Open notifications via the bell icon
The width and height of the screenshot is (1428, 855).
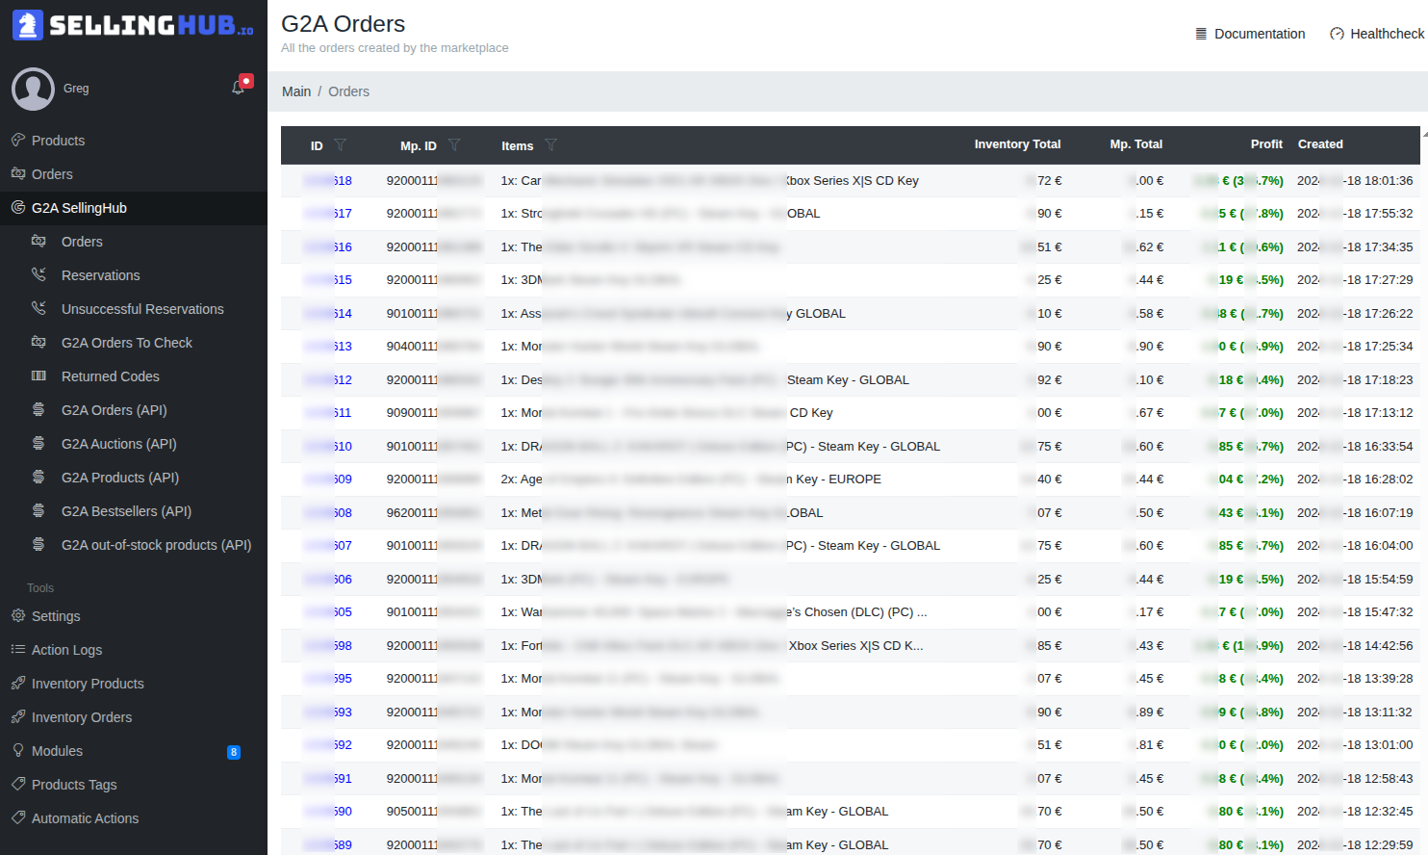click(239, 86)
